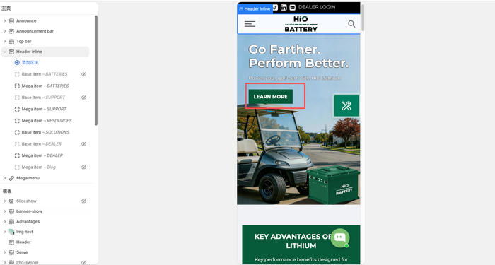Expand the Img-text section
Viewport: 495px width, 265px height.
[5, 232]
